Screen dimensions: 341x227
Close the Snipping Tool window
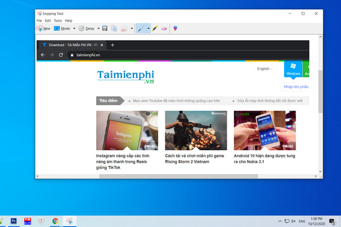point(316,14)
